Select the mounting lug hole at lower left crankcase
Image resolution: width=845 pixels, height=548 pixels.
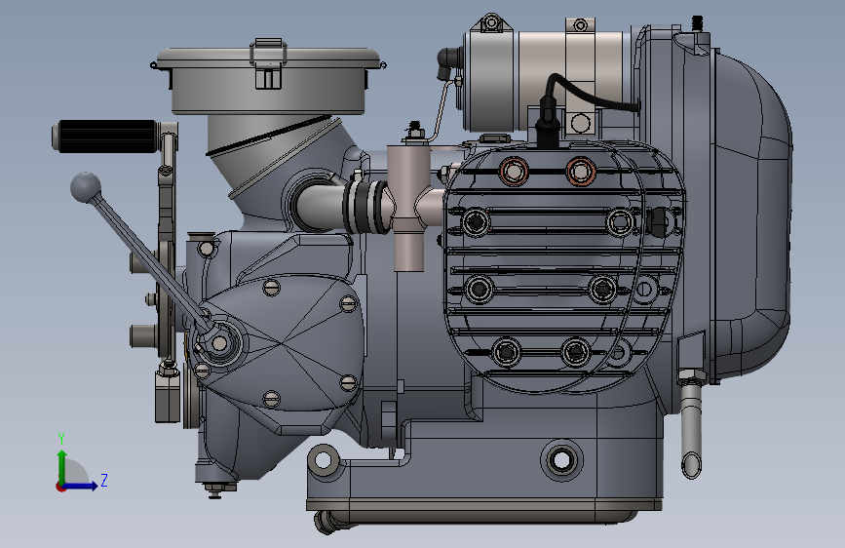[x=323, y=460]
